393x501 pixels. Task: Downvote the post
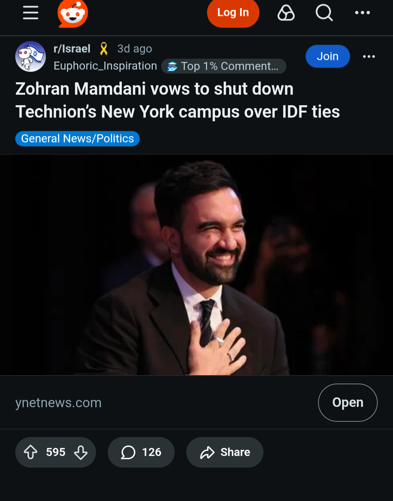(x=81, y=452)
